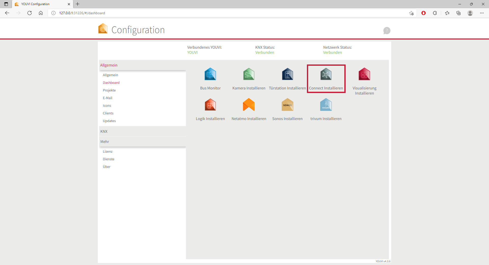The height and width of the screenshot is (265, 489).
Task: Open the Opera red extension icon
Action: [x=424, y=13]
